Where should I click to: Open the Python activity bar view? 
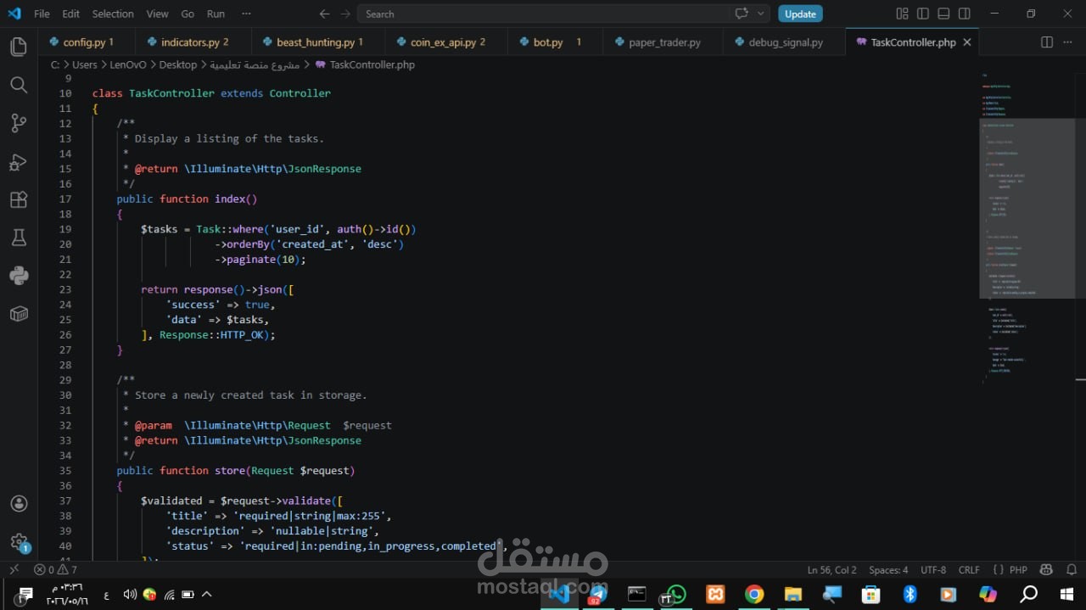(x=19, y=276)
